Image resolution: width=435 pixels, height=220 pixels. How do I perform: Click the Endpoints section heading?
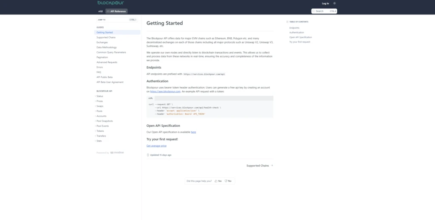tap(154, 67)
